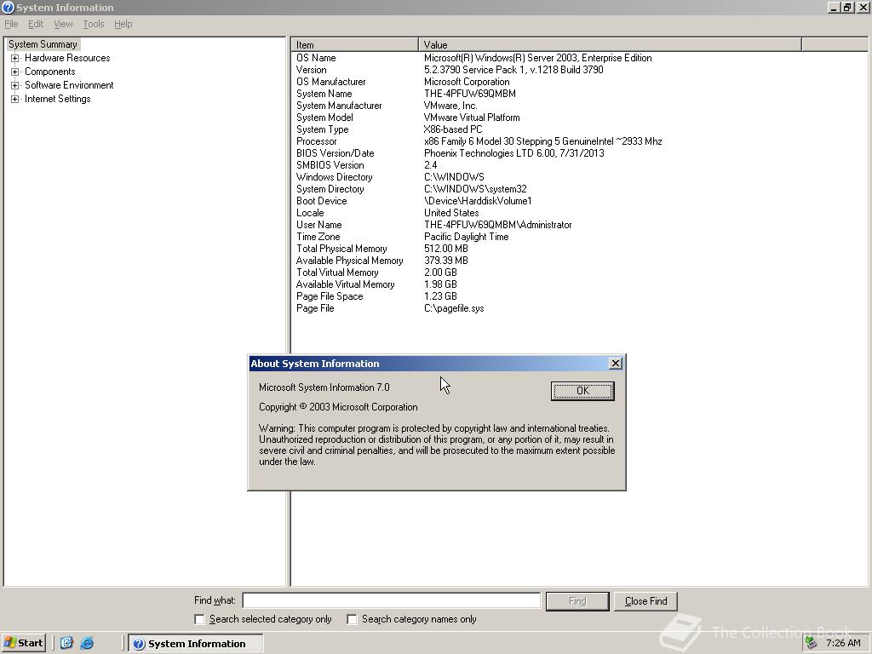Select System Summary in tree
Screen dimensions: 872x654
click(43, 44)
